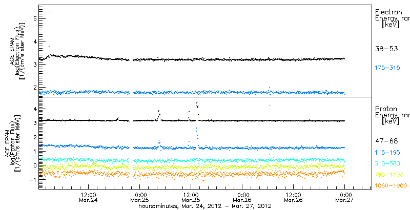
Task: Click the tallest black proton spike near 12:00 Mar.25
Action: coord(197,103)
